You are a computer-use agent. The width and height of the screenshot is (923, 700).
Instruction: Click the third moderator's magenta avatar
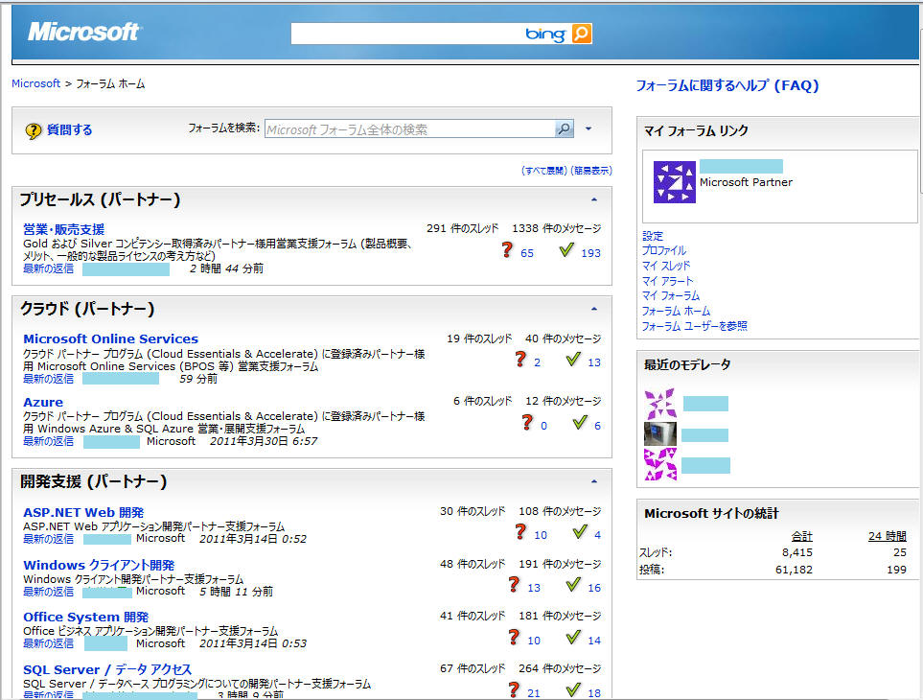click(660, 464)
